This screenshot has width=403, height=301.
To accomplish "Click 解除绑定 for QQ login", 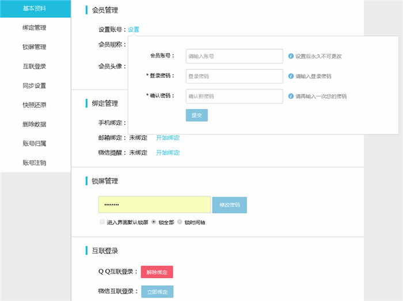I will [157, 272].
